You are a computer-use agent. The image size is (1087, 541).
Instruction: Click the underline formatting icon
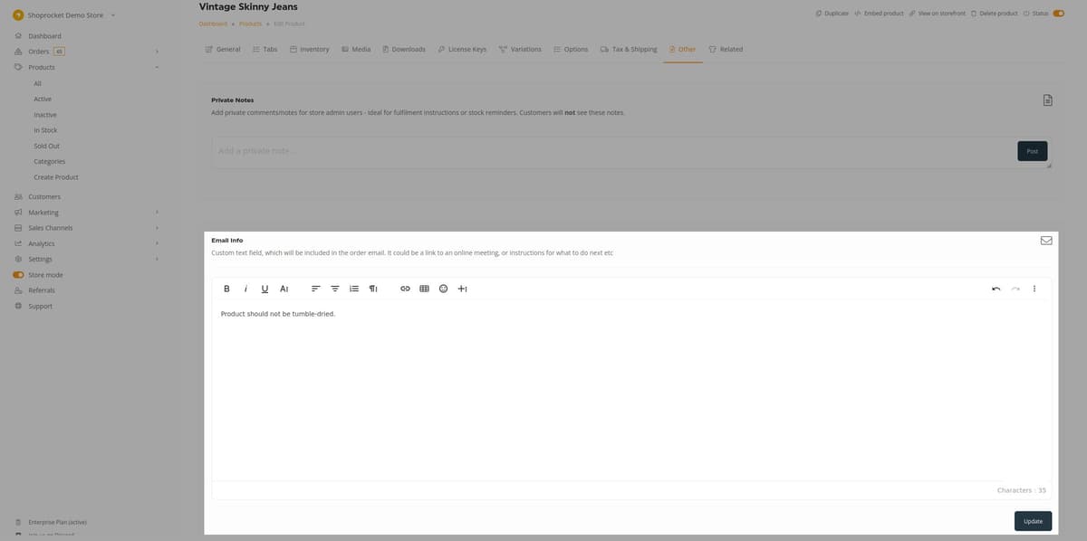[265, 289]
